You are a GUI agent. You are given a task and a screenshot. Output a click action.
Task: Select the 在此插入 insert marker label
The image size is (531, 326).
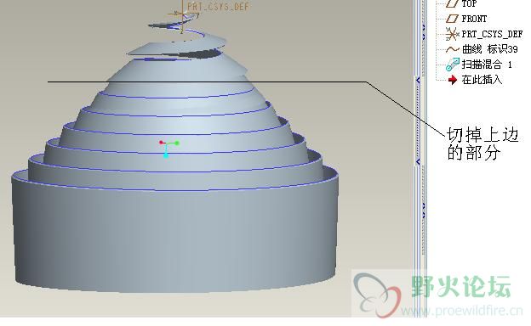click(x=482, y=80)
